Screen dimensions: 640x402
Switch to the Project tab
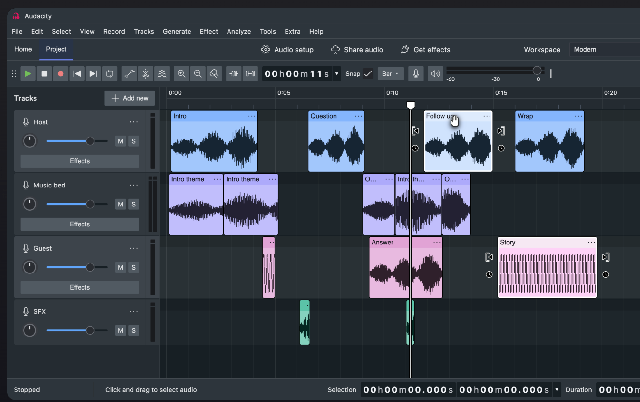pos(56,49)
